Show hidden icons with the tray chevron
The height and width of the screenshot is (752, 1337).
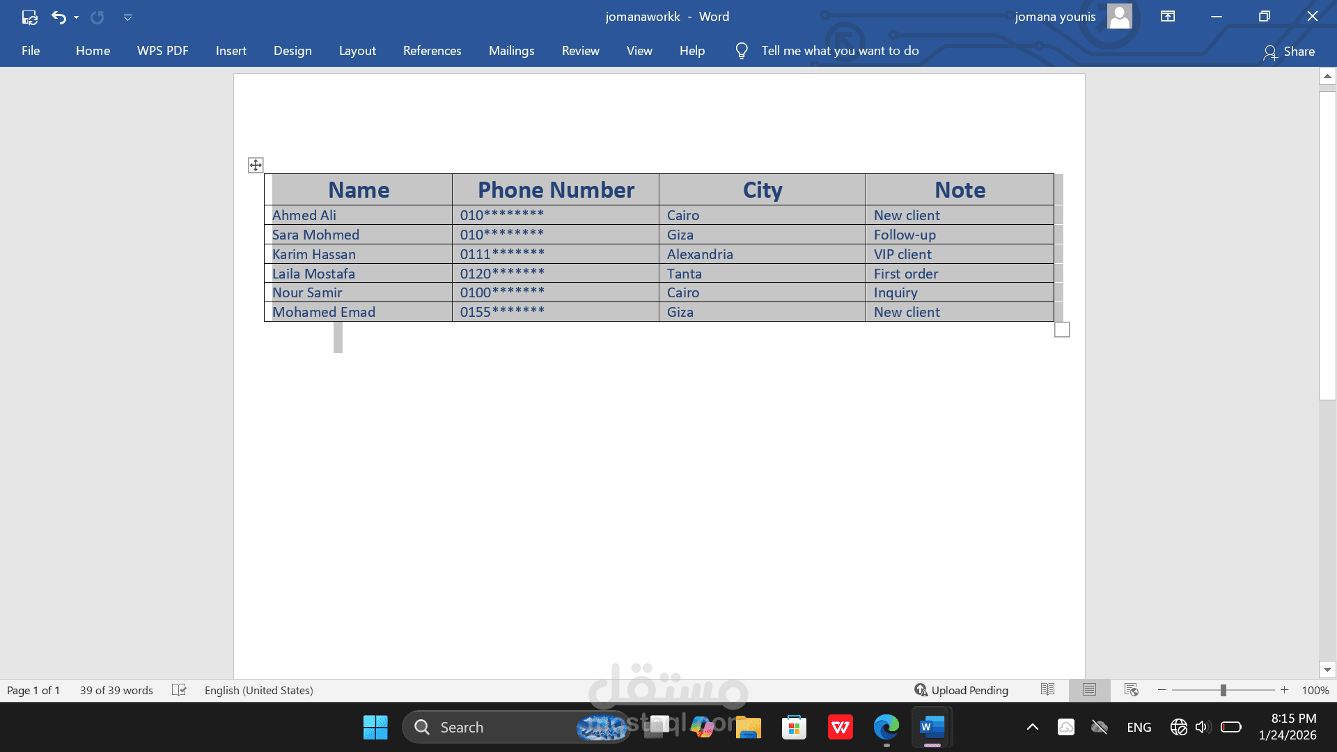tap(1032, 727)
